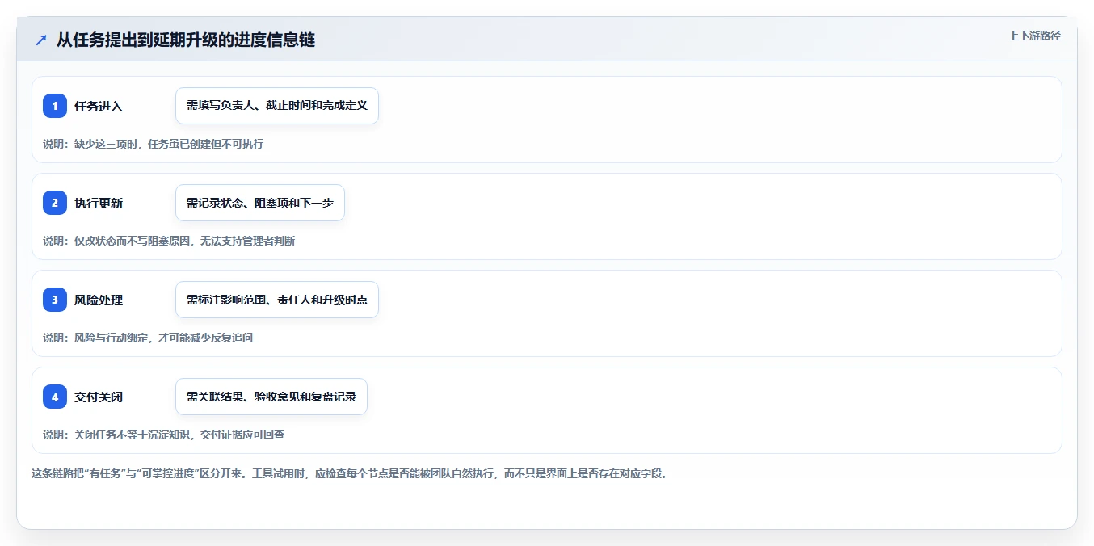Click the heading 从任务提出到延期升级的进度信息链

pos(186,40)
